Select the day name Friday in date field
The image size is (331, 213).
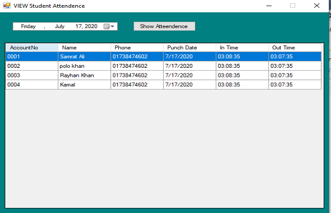[x=28, y=26]
